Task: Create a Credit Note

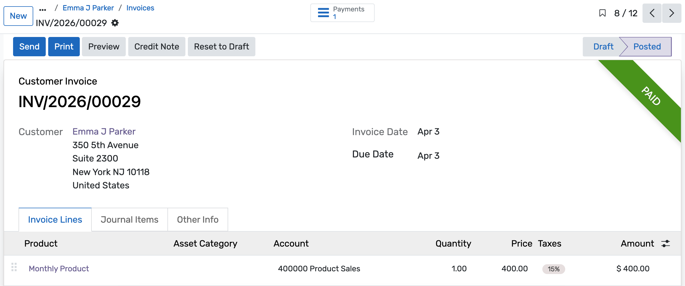Action: coord(157,46)
